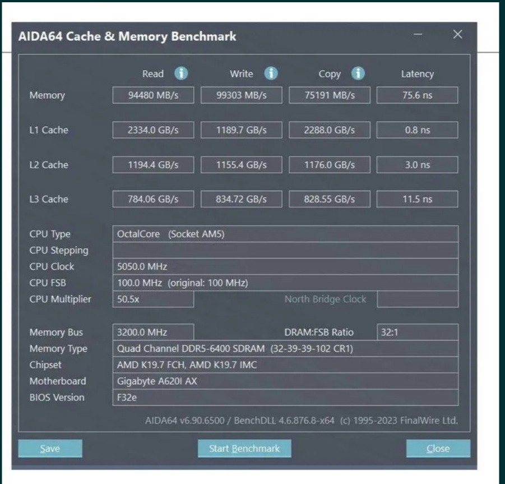Viewport: 505px width, 484px height.
Task: Click the L2 Cache latency 3.0 ns
Action: [418, 165]
